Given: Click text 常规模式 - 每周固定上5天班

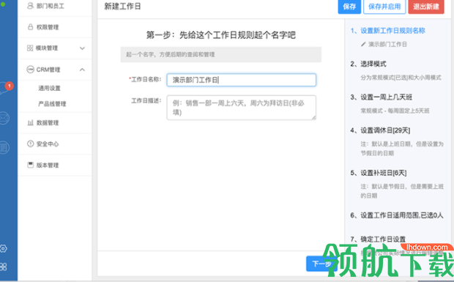Looking at the screenshot, I should point(395,111).
